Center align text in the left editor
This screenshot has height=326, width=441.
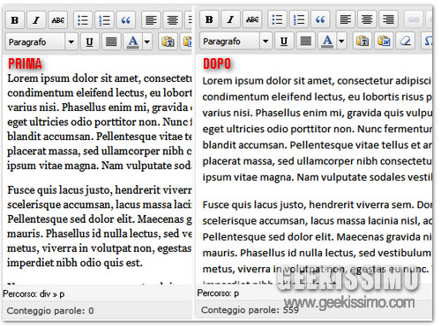[173, 20]
